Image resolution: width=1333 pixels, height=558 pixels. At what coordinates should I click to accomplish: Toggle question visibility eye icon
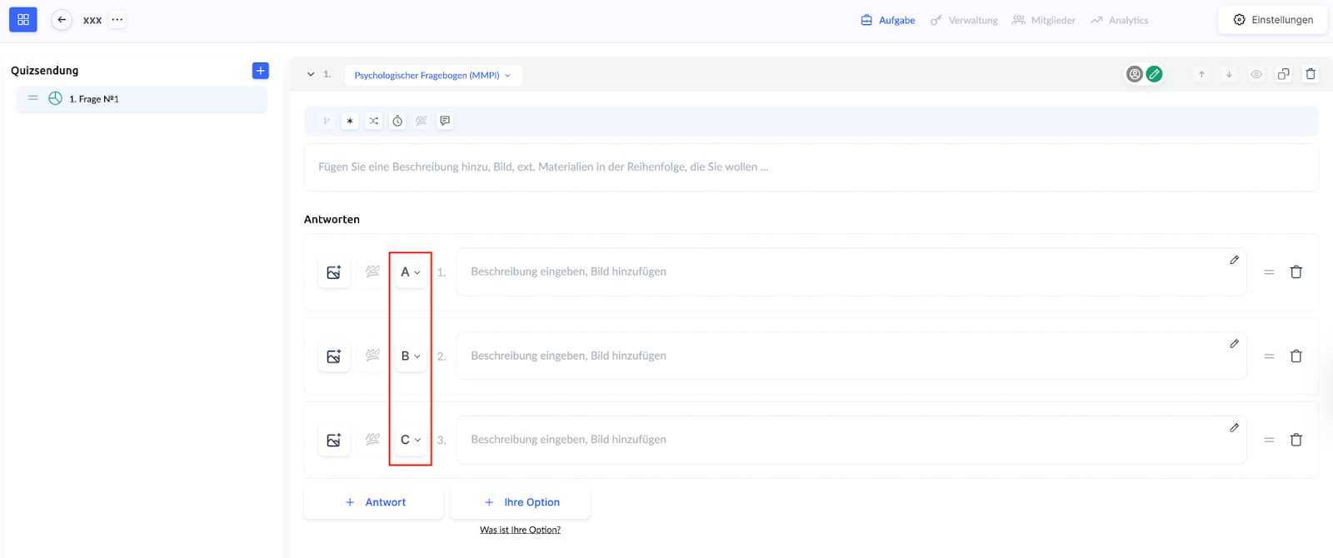pyautogui.click(x=1256, y=74)
